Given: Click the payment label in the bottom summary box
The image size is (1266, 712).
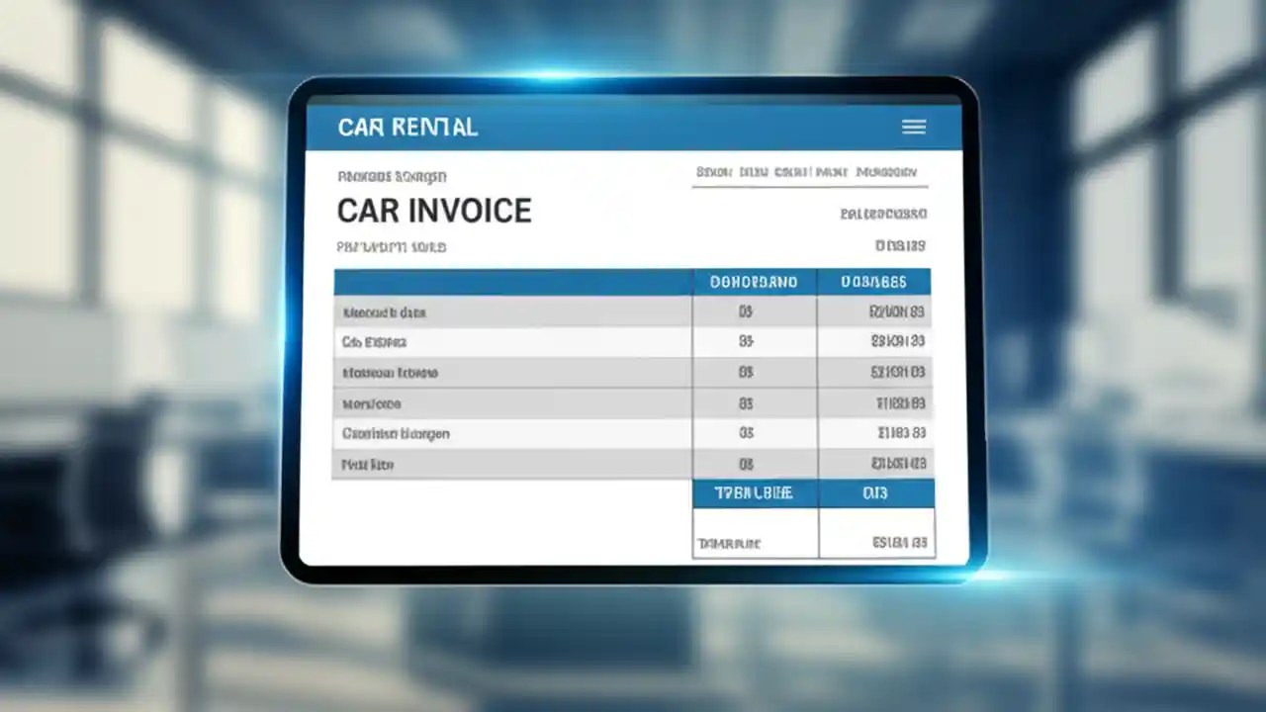Looking at the screenshot, I should click(x=729, y=542).
